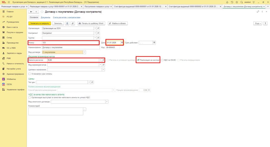270x147 pixels.
Task: Open Wildberries section in sidebar
Action: [11, 79]
